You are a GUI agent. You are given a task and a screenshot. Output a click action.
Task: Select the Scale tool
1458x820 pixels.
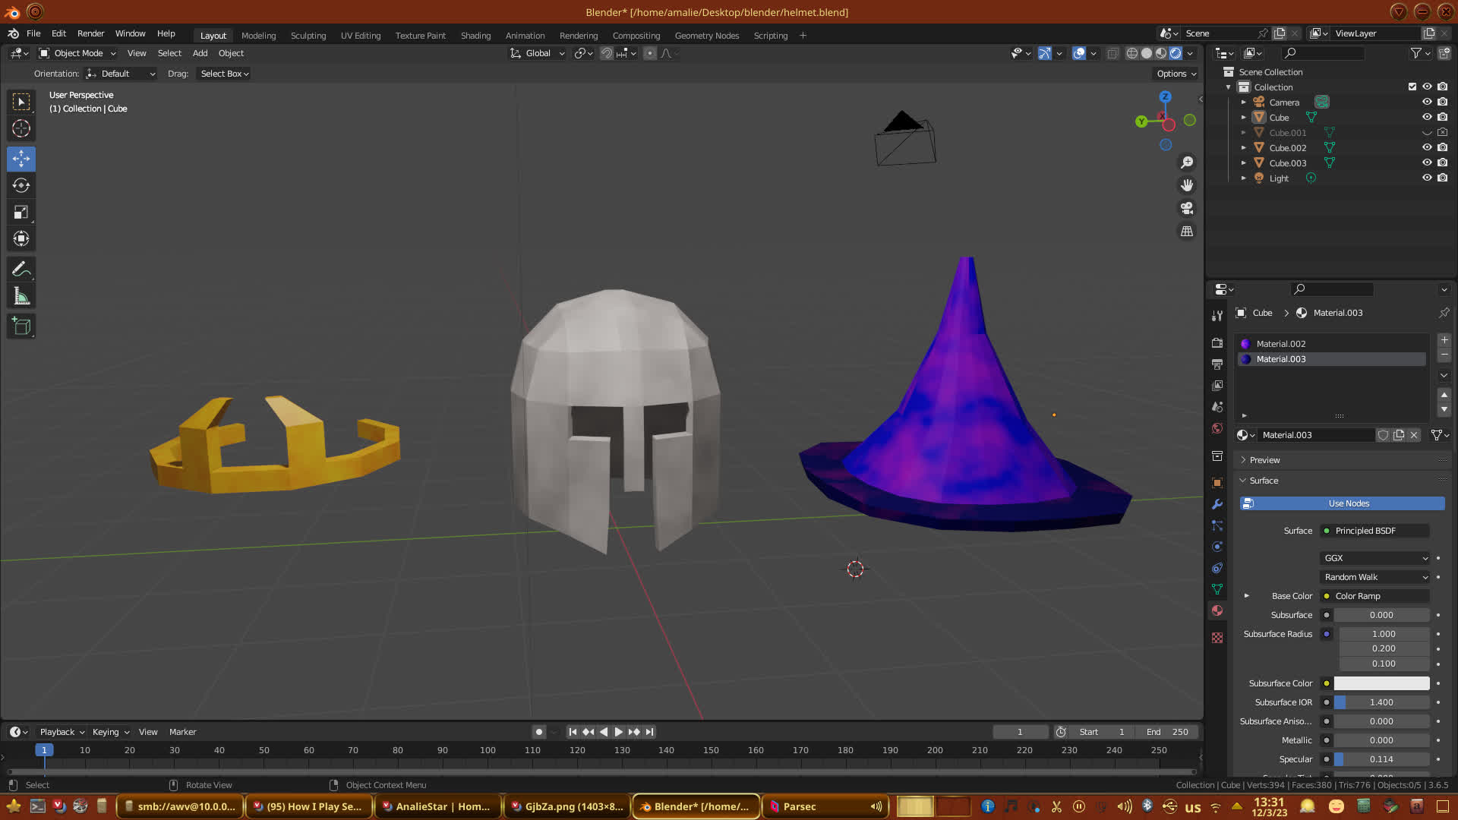click(x=21, y=213)
